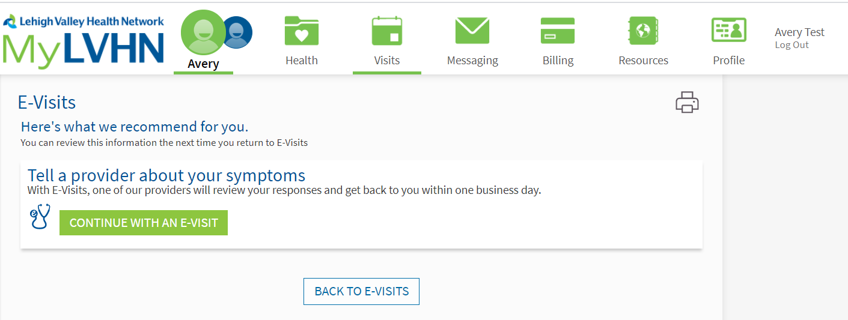Viewport: 848px width, 320px height.
Task: Select the Health menu label
Action: (301, 61)
